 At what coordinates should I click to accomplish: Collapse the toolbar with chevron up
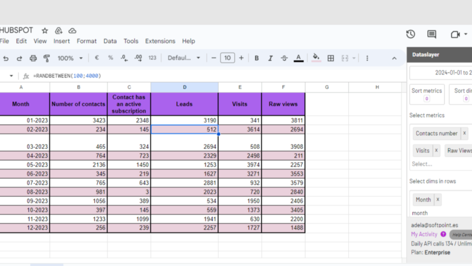pyautogui.click(x=394, y=58)
